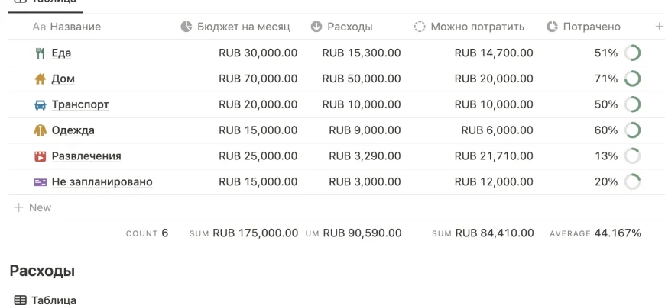Click the AVERAGE 44.167% footer calculation
The image size is (665, 305).
coord(595,233)
